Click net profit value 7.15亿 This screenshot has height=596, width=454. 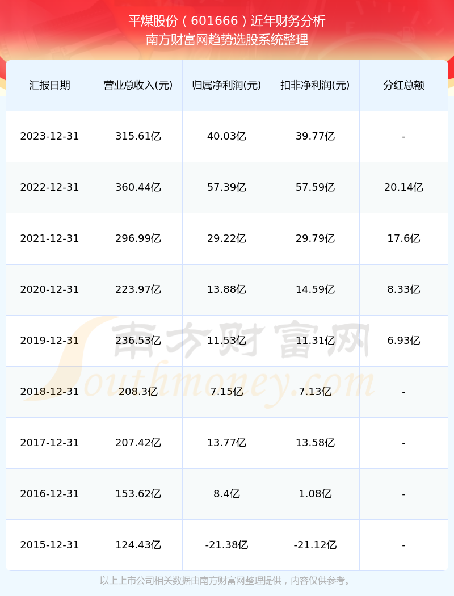pyautogui.click(x=227, y=392)
